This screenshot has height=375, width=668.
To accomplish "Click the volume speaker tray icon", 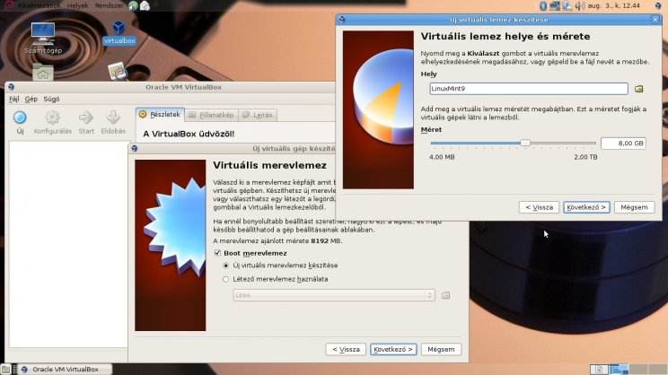I will [x=579, y=5].
